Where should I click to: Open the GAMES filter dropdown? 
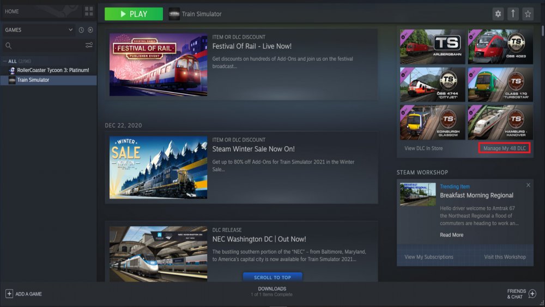[39, 30]
